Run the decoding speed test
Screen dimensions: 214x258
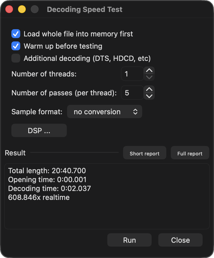pos(129,240)
